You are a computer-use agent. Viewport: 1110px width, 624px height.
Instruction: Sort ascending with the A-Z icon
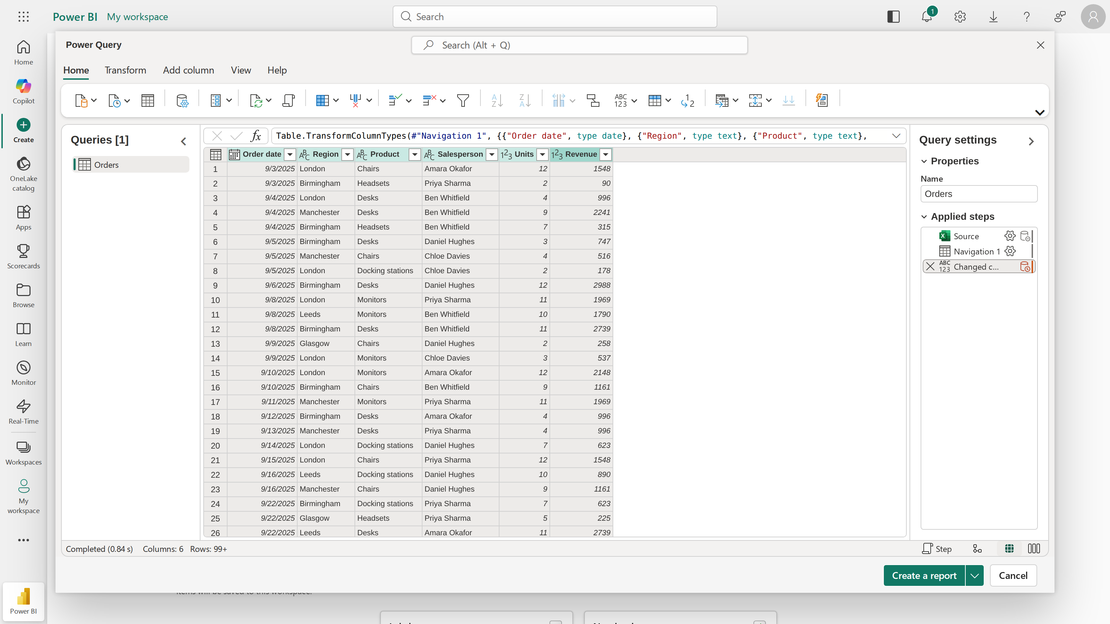click(x=497, y=100)
